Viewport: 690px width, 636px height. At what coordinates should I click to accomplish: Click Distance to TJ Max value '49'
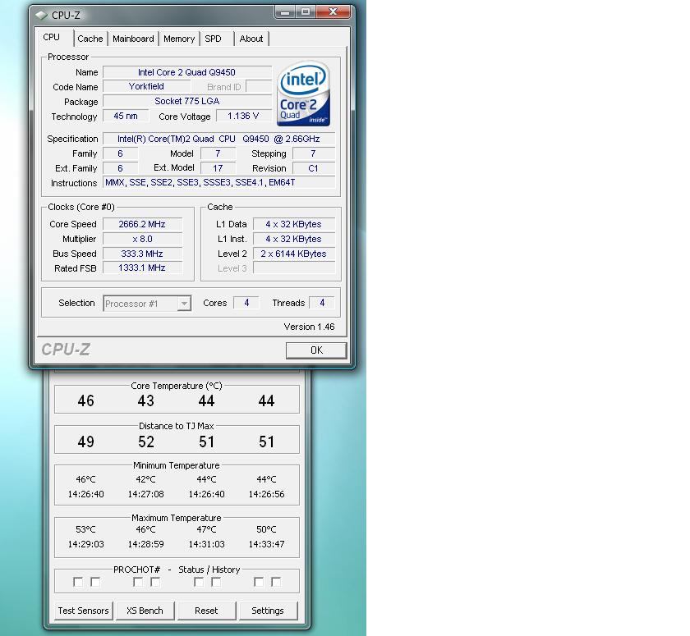[85, 442]
